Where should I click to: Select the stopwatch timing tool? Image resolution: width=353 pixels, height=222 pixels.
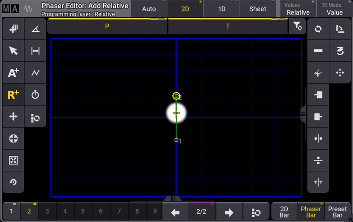coord(35,95)
